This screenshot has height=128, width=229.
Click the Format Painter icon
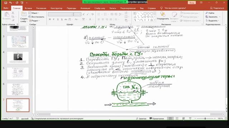[x=13, y=21]
